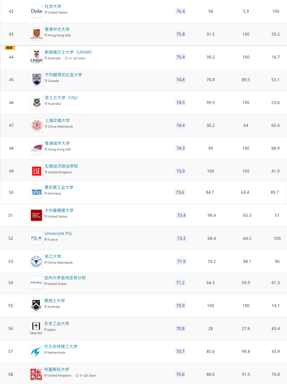Viewport: 287px width, 384px height.
Task: Open the 浙江大学 university link
Action: (53, 256)
